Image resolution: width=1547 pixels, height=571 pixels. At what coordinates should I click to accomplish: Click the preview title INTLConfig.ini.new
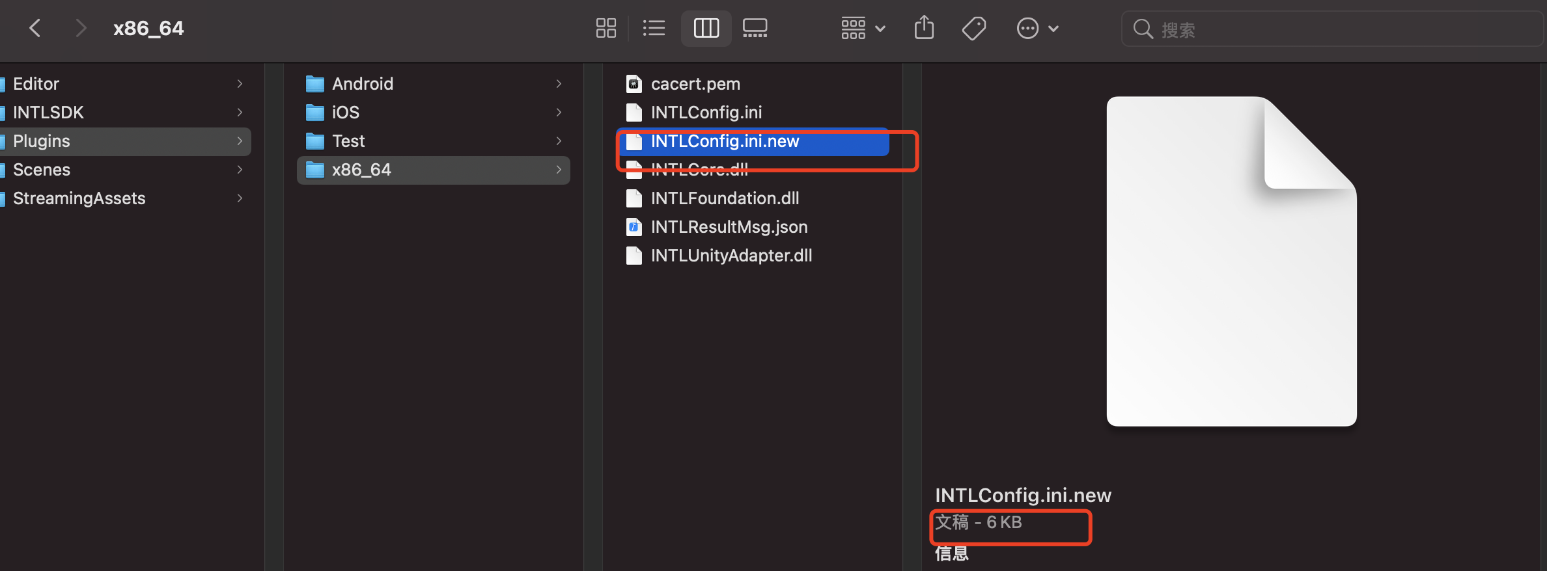pyautogui.click(x=1023, y=496)
